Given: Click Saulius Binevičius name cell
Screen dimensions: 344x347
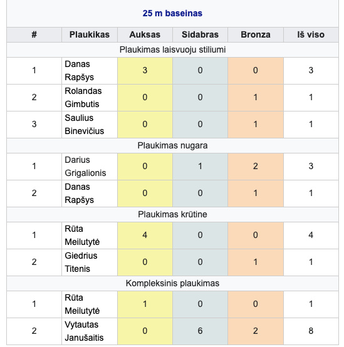Looking at the screenshot, I should (x=90, y=125).
